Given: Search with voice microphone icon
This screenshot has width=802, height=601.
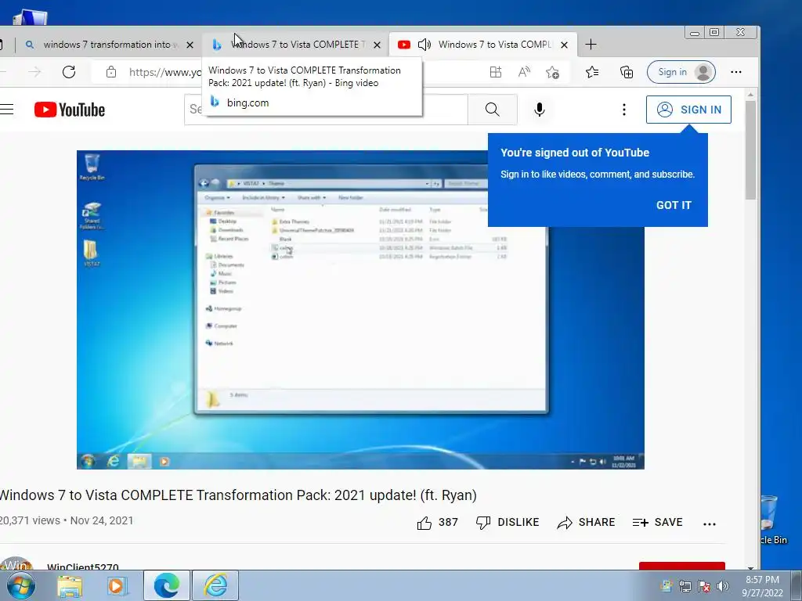Looking at the screenshot, I should point(539,110).
